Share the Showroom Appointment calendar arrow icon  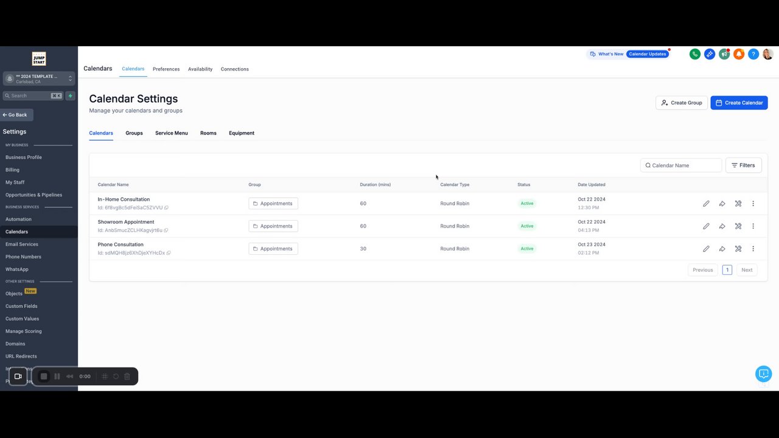coord(722,226)
